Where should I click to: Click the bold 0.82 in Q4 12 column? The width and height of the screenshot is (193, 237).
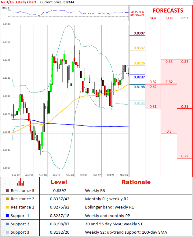coord(153,82)
